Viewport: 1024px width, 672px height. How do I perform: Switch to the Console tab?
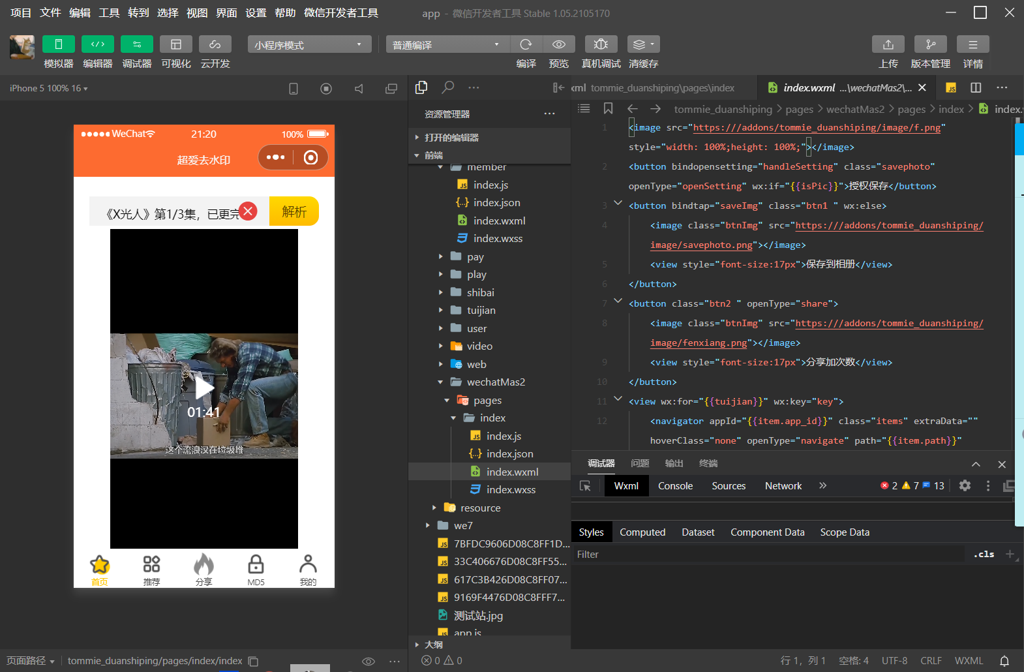click(675, 486)
